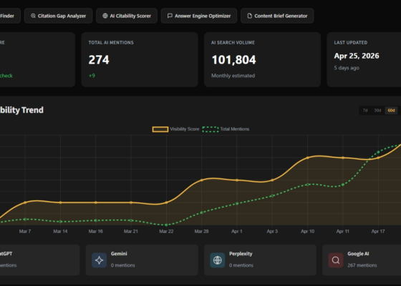401x286 pixels.
Task: Click the Visibility Score point at Mar 28
Action: (201, 180)
